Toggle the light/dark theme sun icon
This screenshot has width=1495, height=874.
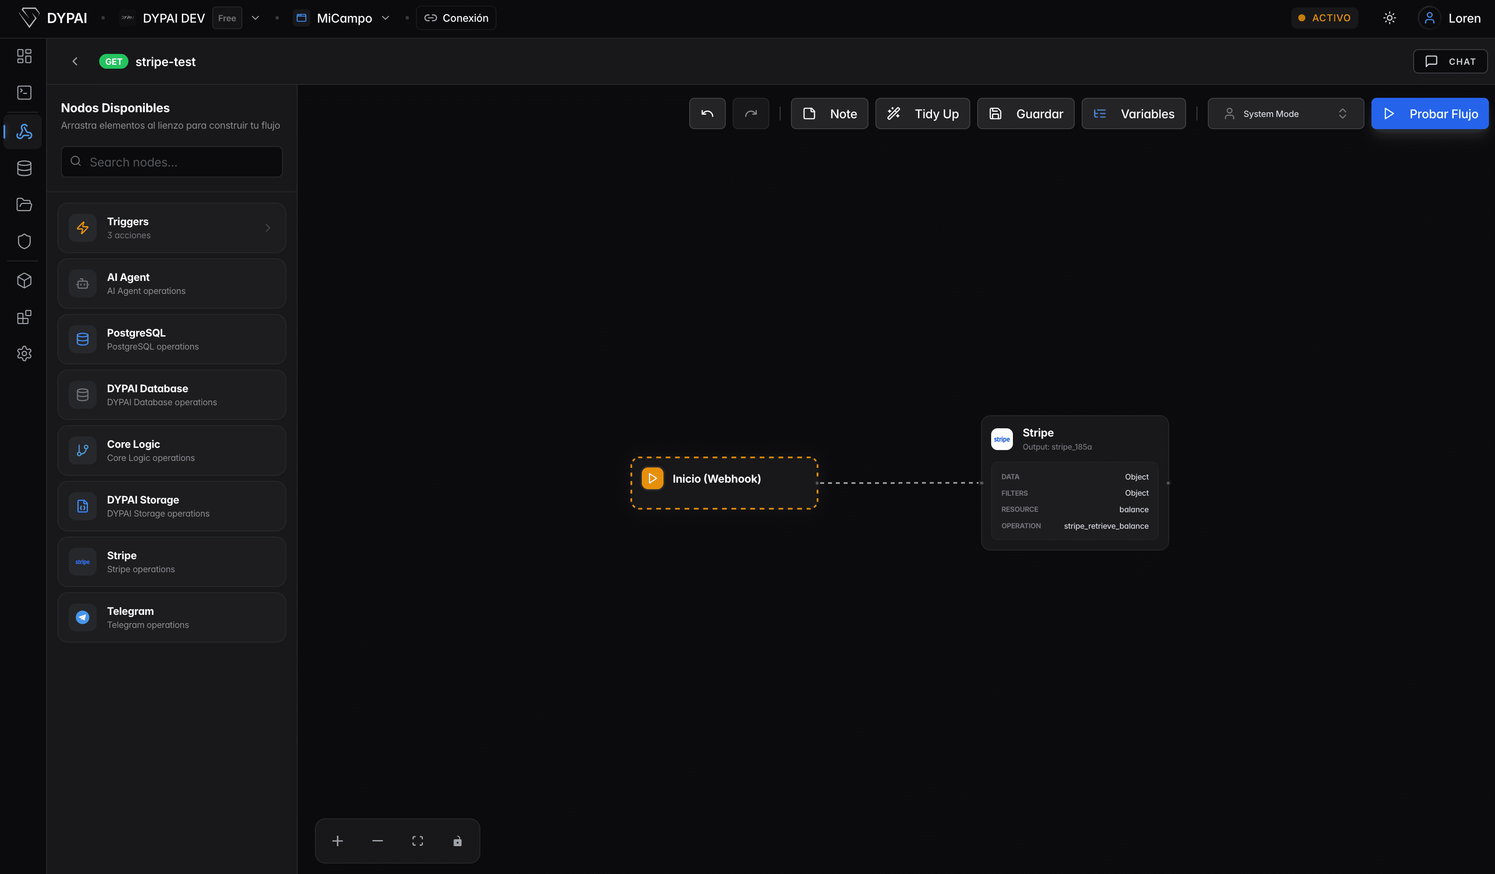click(x=1389, y=18)
